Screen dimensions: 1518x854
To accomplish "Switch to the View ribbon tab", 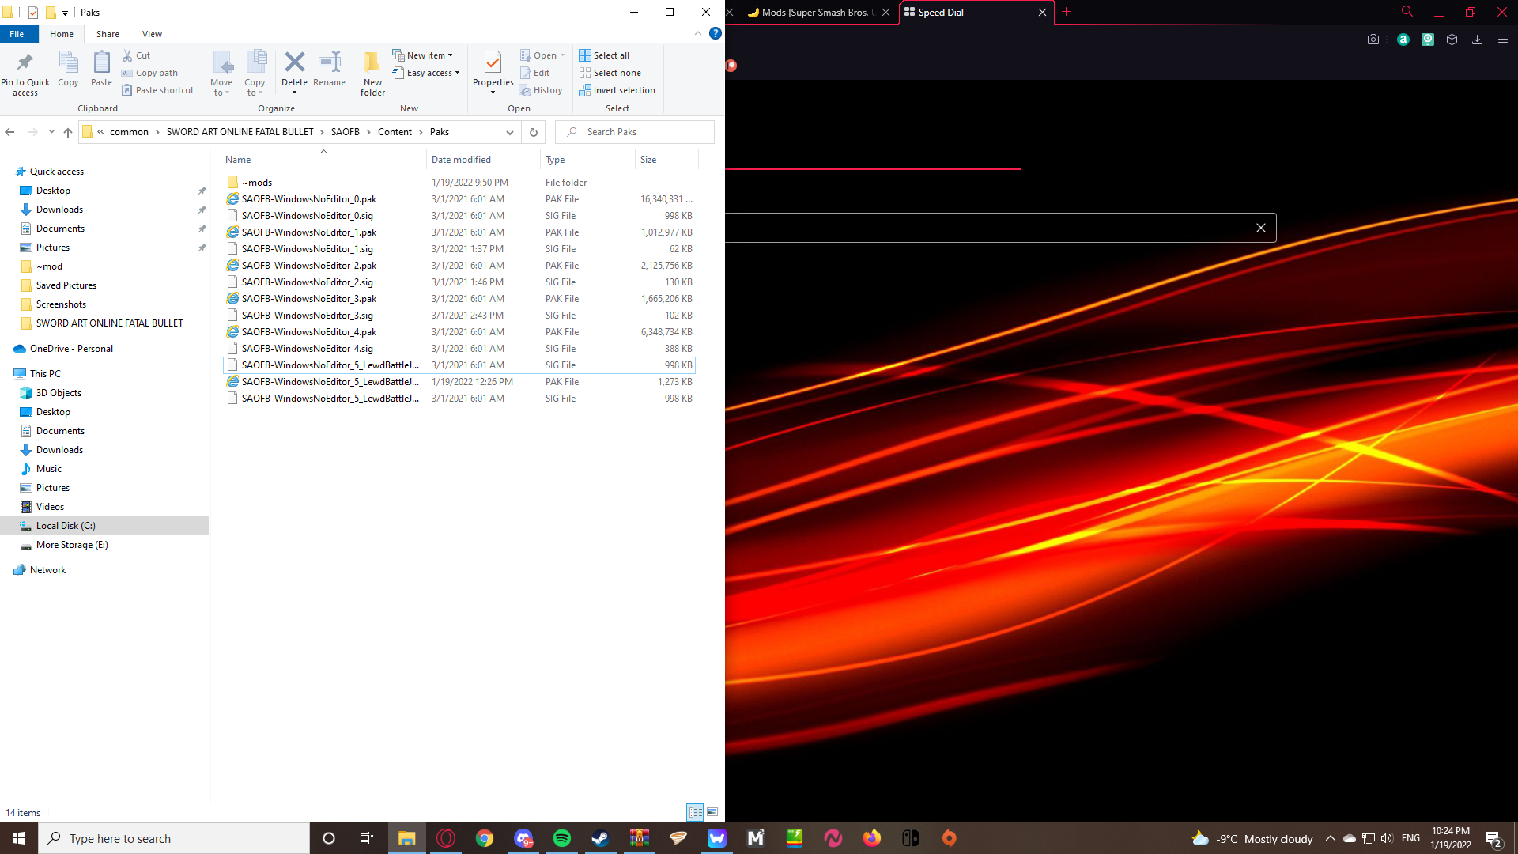I will (x=152, y=34).
